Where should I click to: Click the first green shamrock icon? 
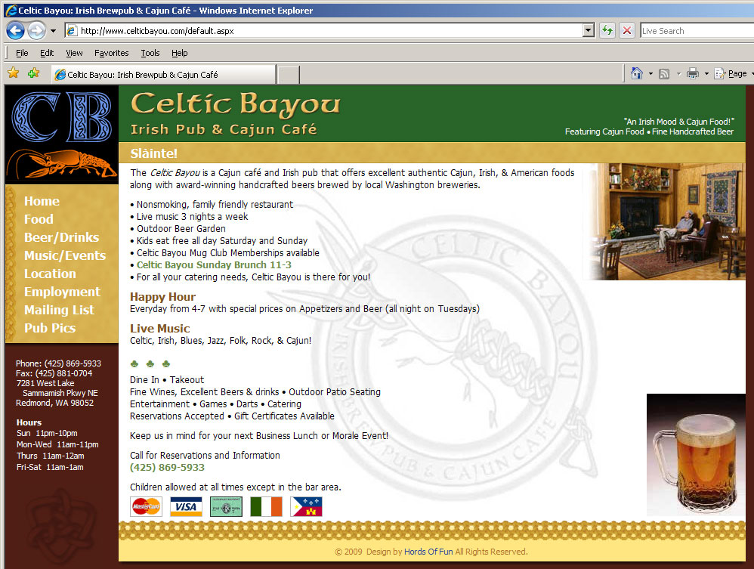click(134, 363)
